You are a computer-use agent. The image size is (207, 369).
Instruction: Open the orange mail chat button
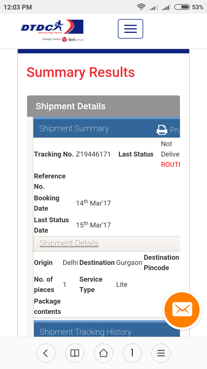pyautogui.click(x=182, y=310)
